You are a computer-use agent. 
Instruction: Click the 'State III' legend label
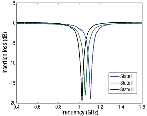pos(127,90)
